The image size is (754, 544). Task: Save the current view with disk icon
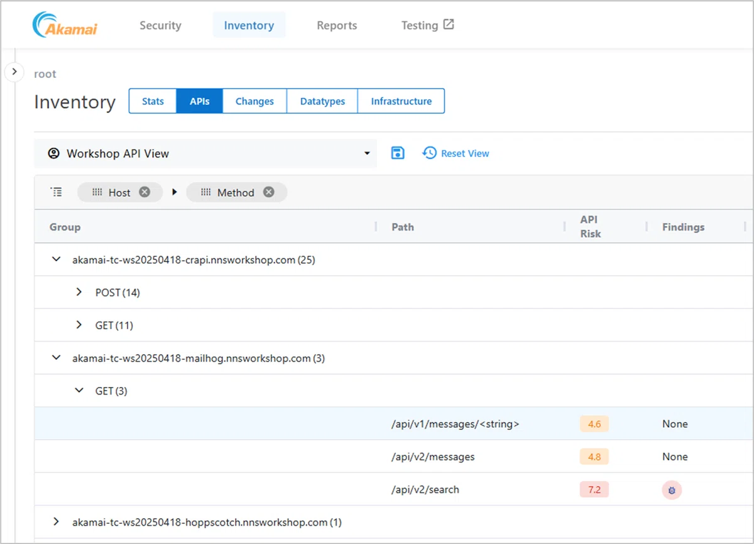click(398, 153)
